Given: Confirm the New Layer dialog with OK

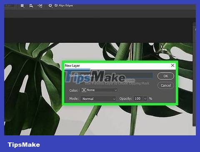Looking at the screenshot, I should point(166,76).
